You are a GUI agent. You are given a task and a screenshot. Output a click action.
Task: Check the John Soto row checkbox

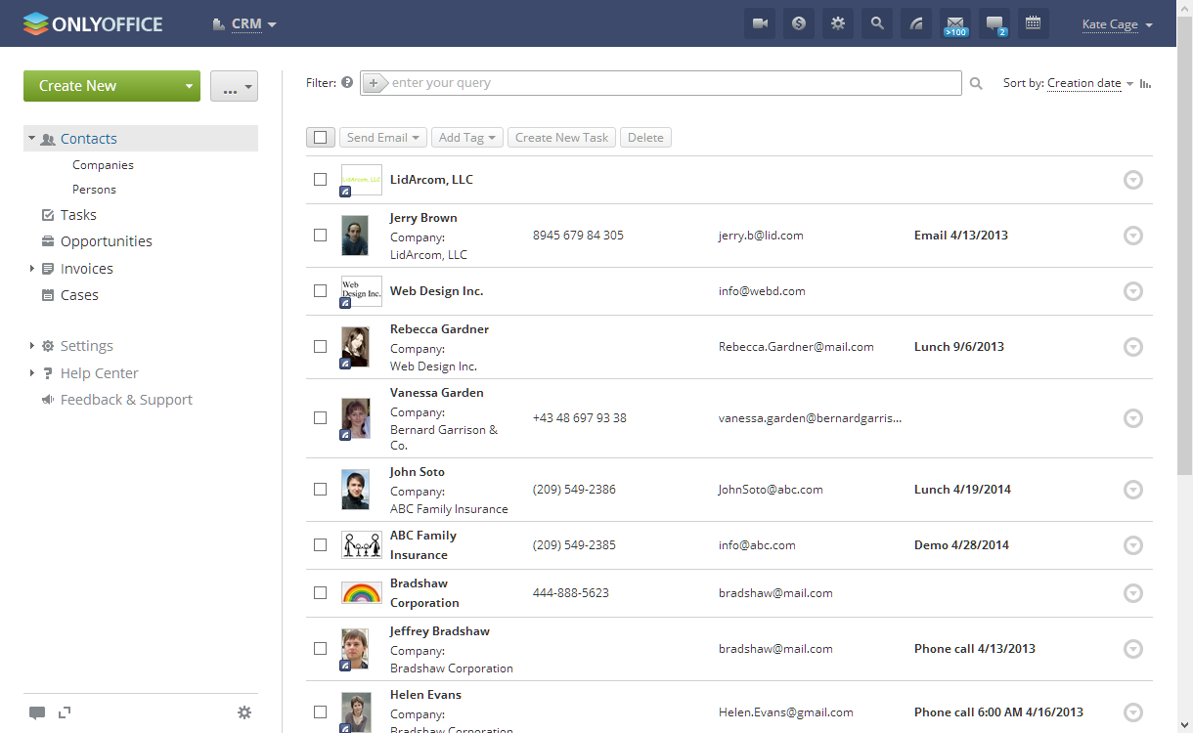pos(320,490)
